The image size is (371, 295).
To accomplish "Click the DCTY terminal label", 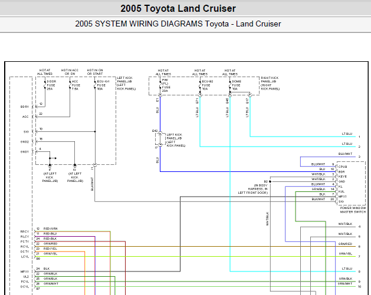I will pos(25,252).
